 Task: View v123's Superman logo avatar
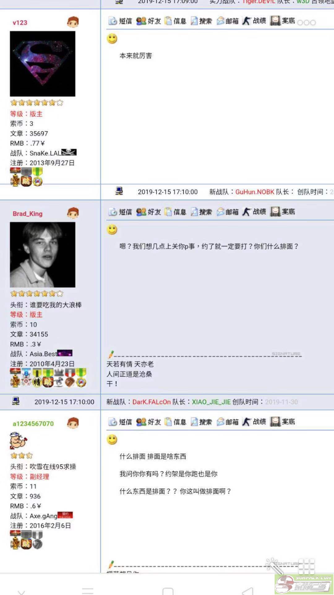point(43,64)
